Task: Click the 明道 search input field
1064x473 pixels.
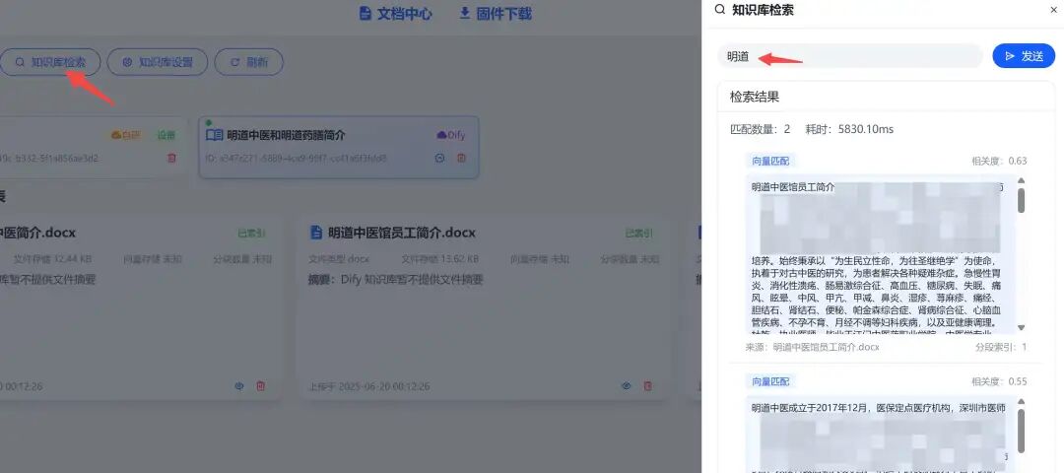Action: point(850,56)
